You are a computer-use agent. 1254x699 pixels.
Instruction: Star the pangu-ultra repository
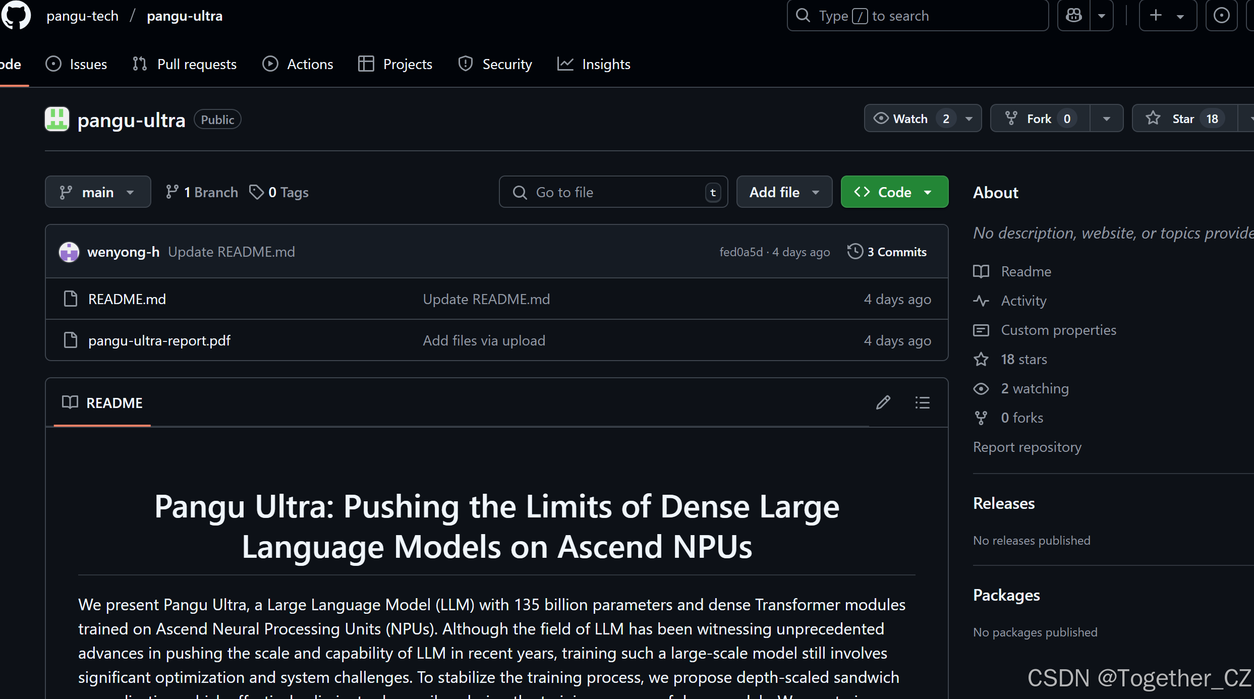coord(1184,118)
